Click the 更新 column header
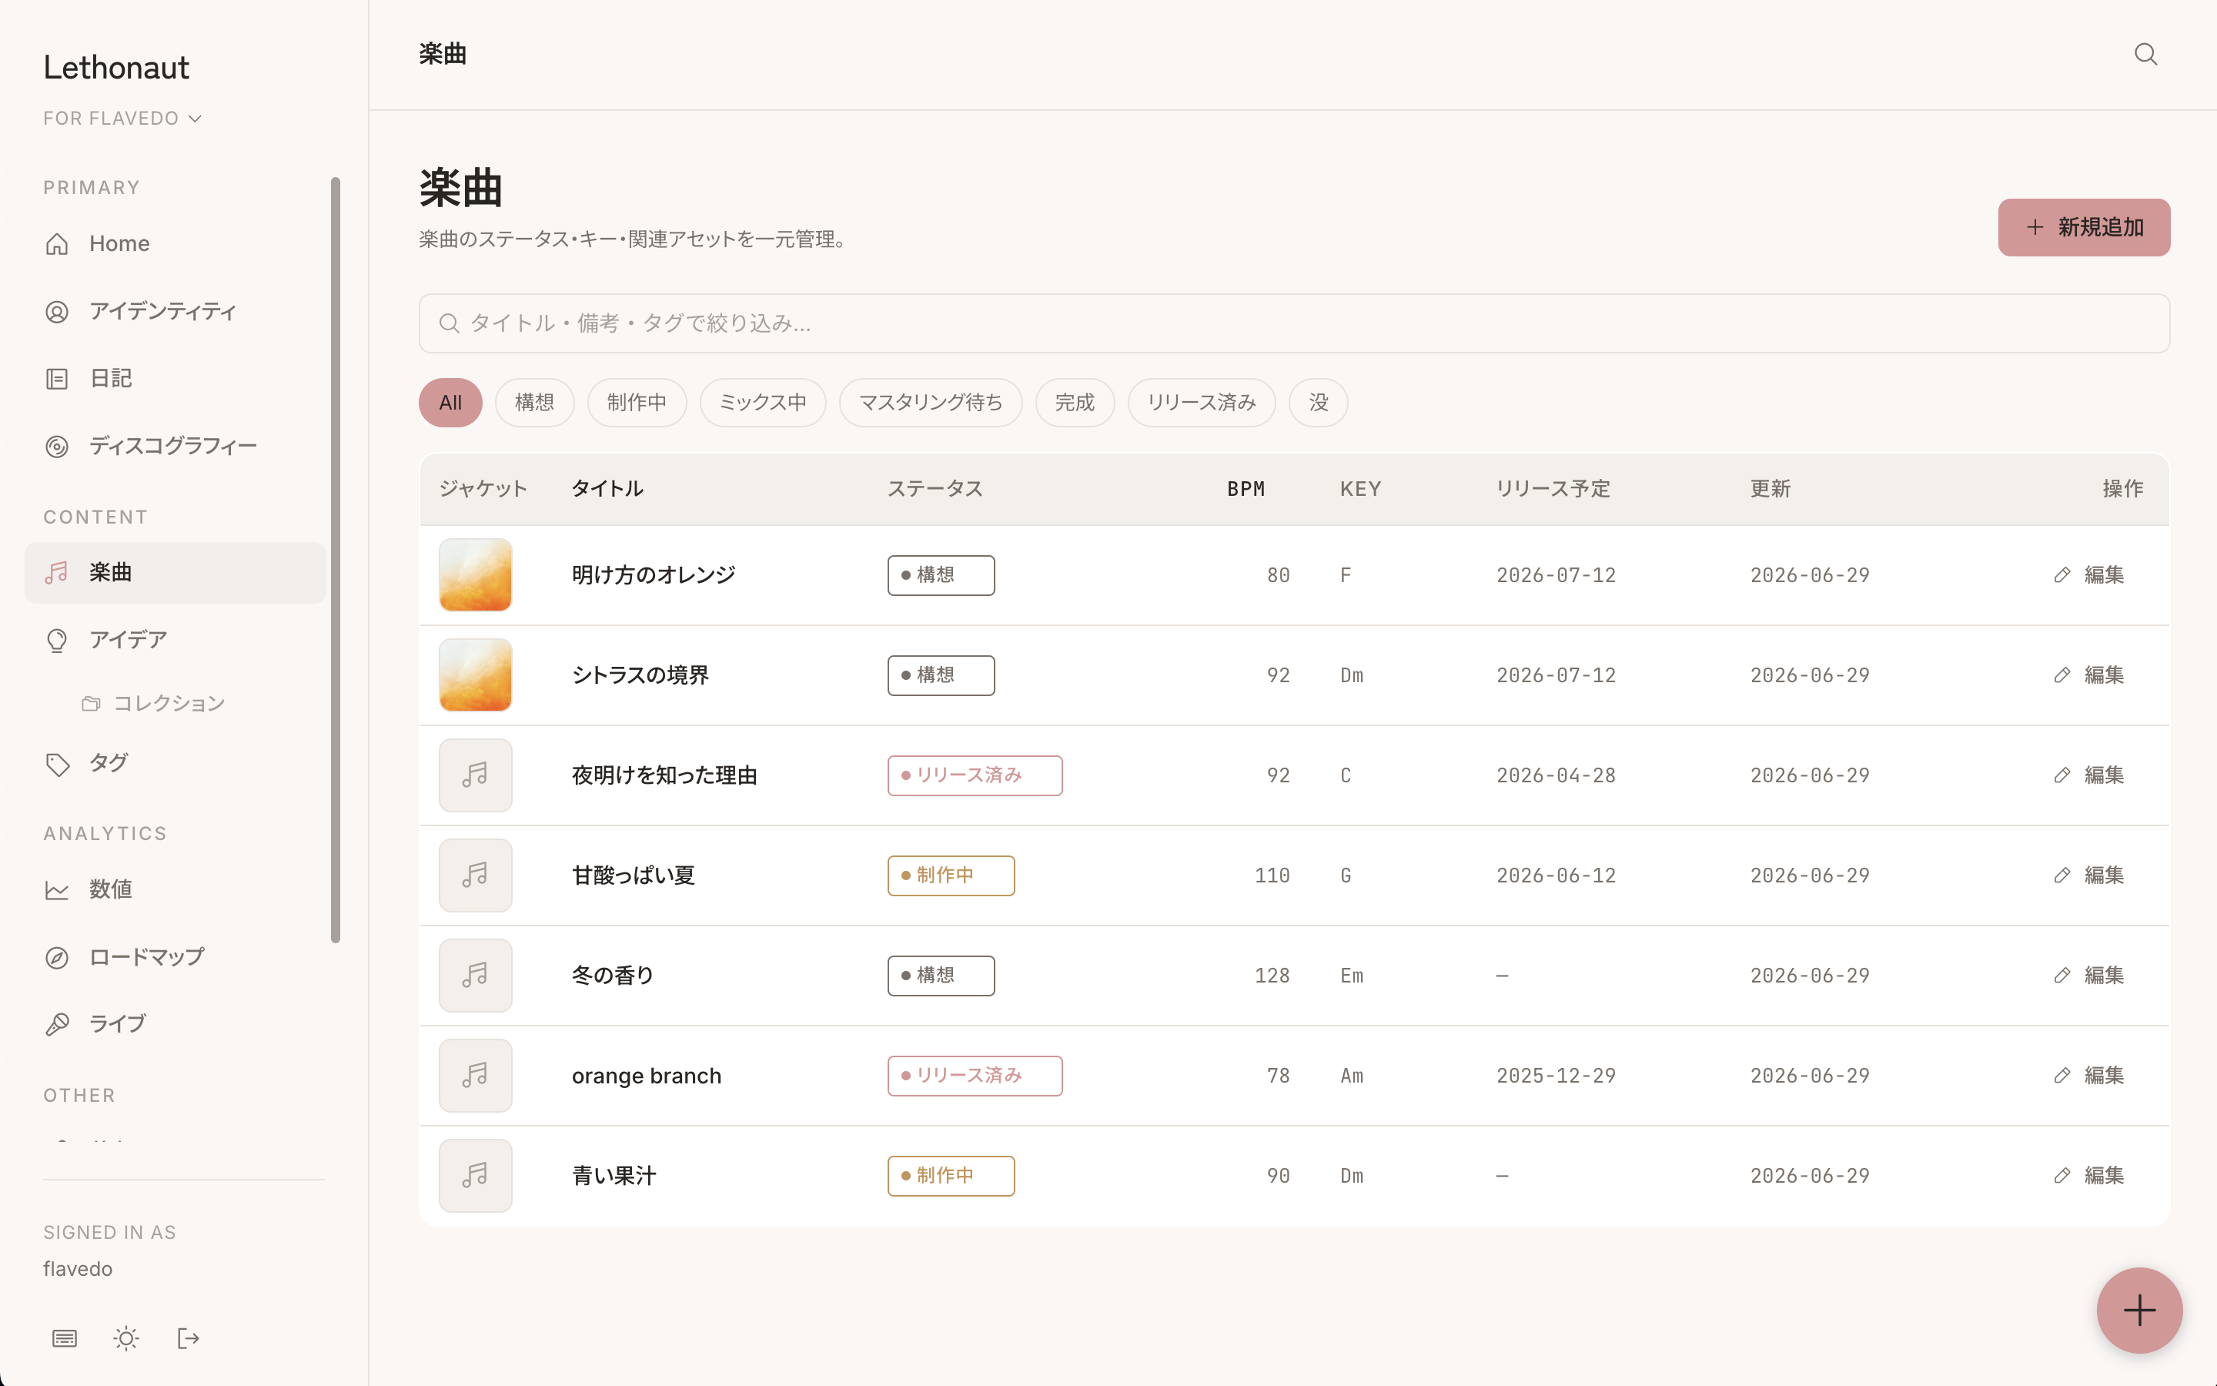Image resolution: width=2217 pixels, height=1386 pixels. click(1770, 489)
